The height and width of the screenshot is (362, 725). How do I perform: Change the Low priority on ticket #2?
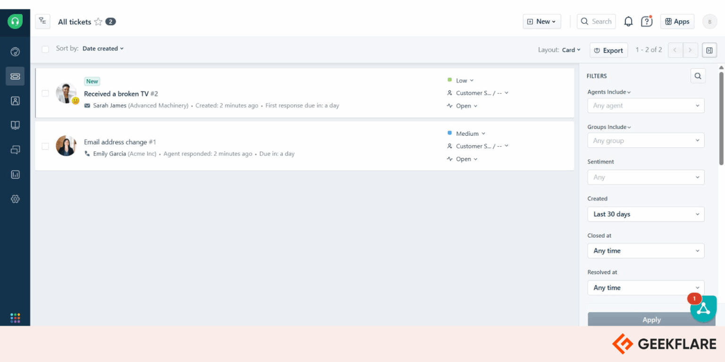[x=463, y=80]
